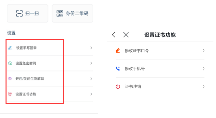Click the certificate badge icon
216x118 pixels.
[x=10, y=94]
